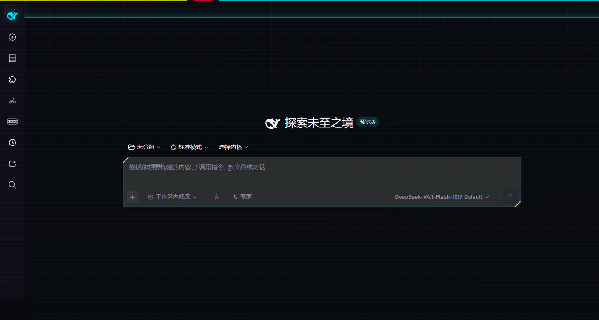Click the 预览版 badge
Screen dimensions: 599x320
tap(368, 122)
